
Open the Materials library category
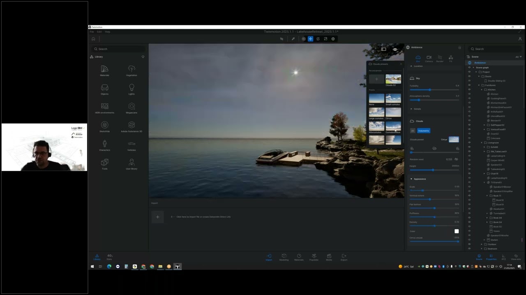pos(104,70)
